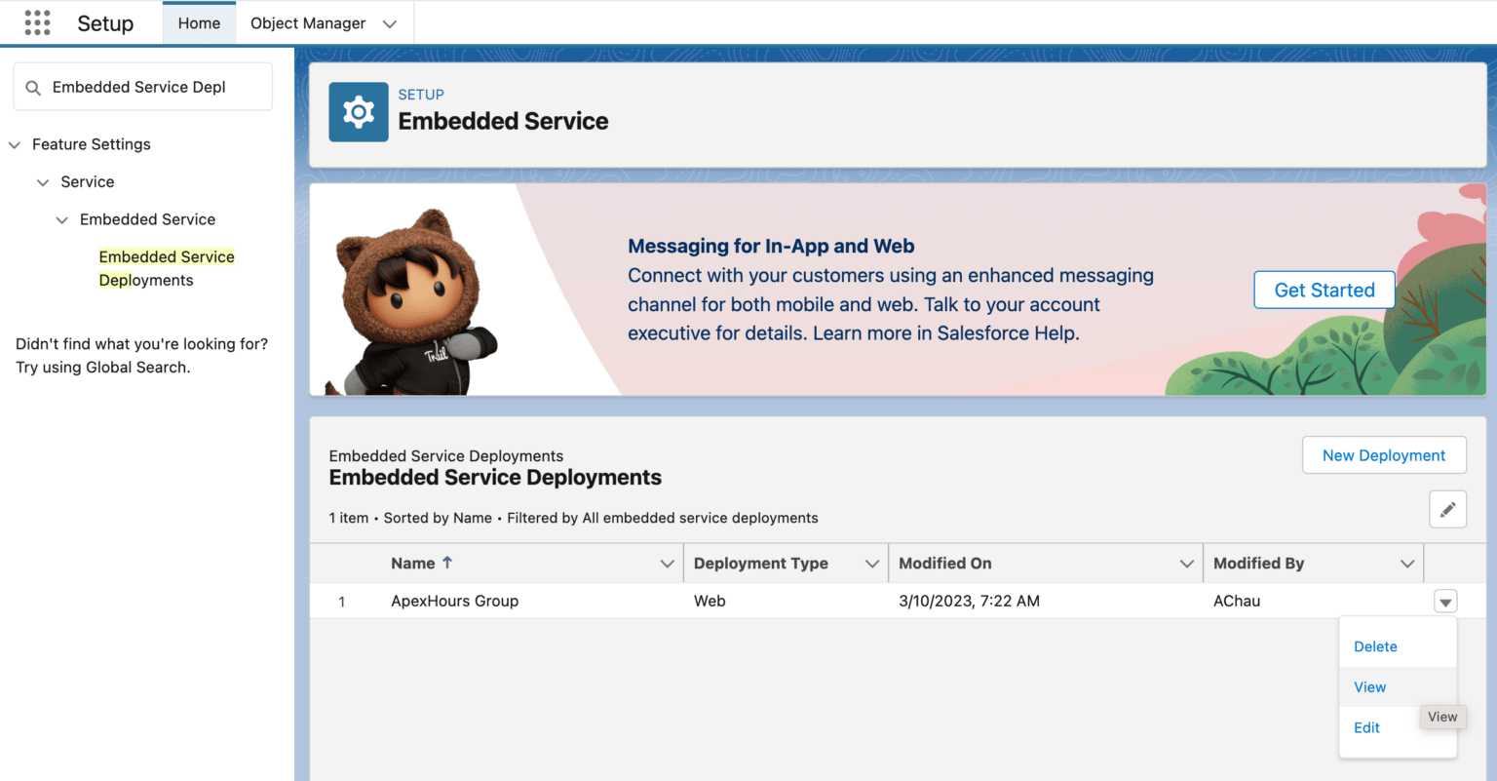Select Delete from the row actions menu
Screen dimensions: 1497x781
tap(1374, 645)
